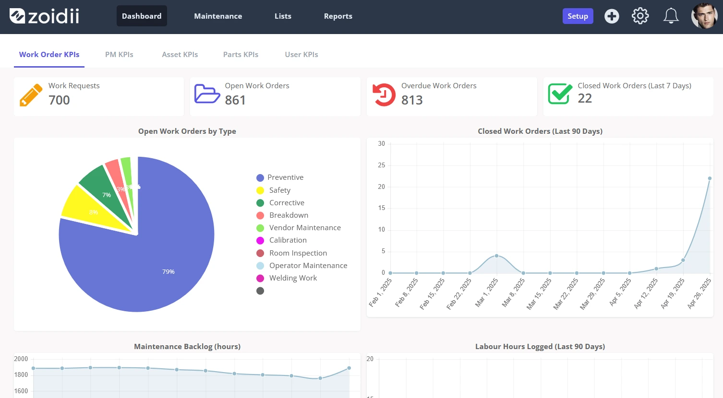Screen dimensions: 723x398
Task: Switch to the User KPIs tab
Action: pos(301,55)
